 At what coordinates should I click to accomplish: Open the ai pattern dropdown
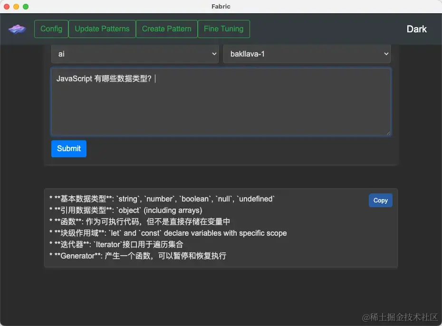click(x=135, y=54)
